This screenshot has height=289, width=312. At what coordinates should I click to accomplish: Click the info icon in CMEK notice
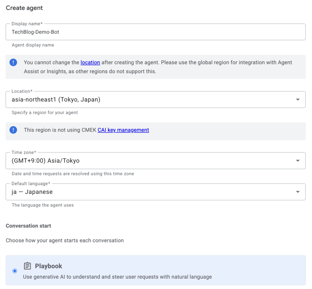(x=13, y=130)
